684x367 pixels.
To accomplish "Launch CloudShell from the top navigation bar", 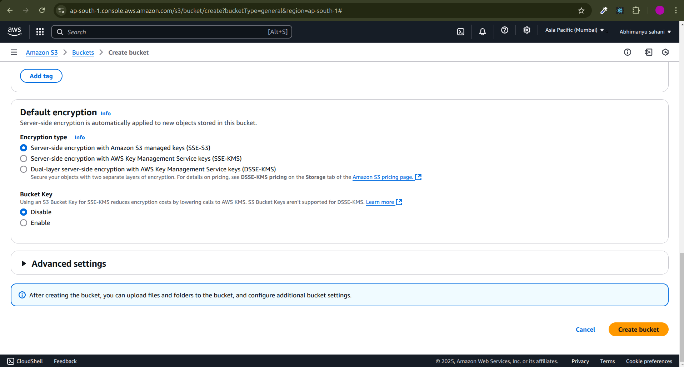I will 461,32.
